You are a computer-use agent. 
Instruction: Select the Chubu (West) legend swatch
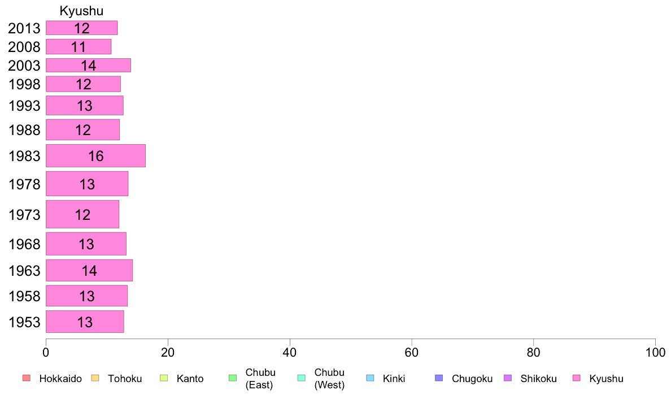coord(301,378)
